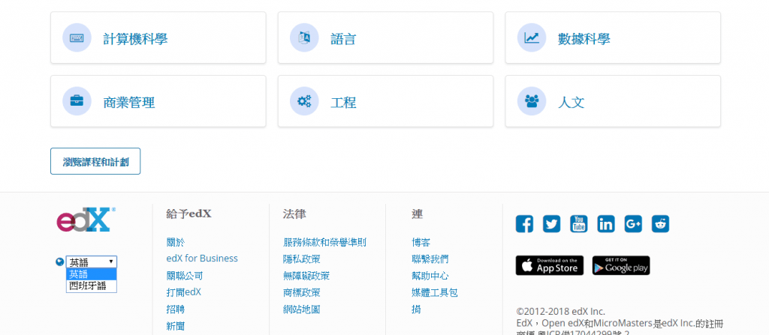Screen dimensions: 769x335
Task: Open the 無障礙政策 link
Action: [x=306, y=276]
